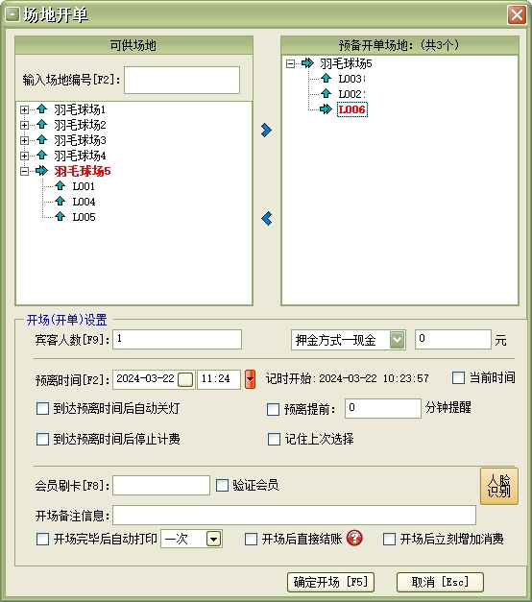Click the red question mark help icon
This screenshot has height=602, width=532.
pos(354,538)
